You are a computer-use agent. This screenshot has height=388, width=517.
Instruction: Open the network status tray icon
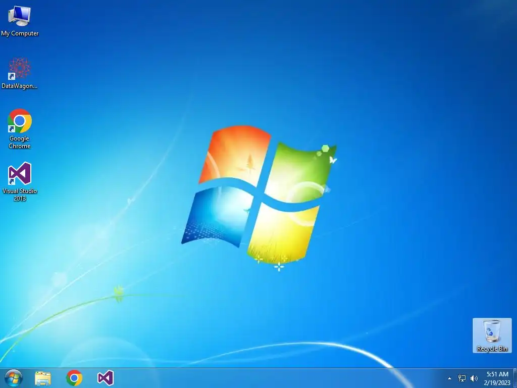click(462, 378)
